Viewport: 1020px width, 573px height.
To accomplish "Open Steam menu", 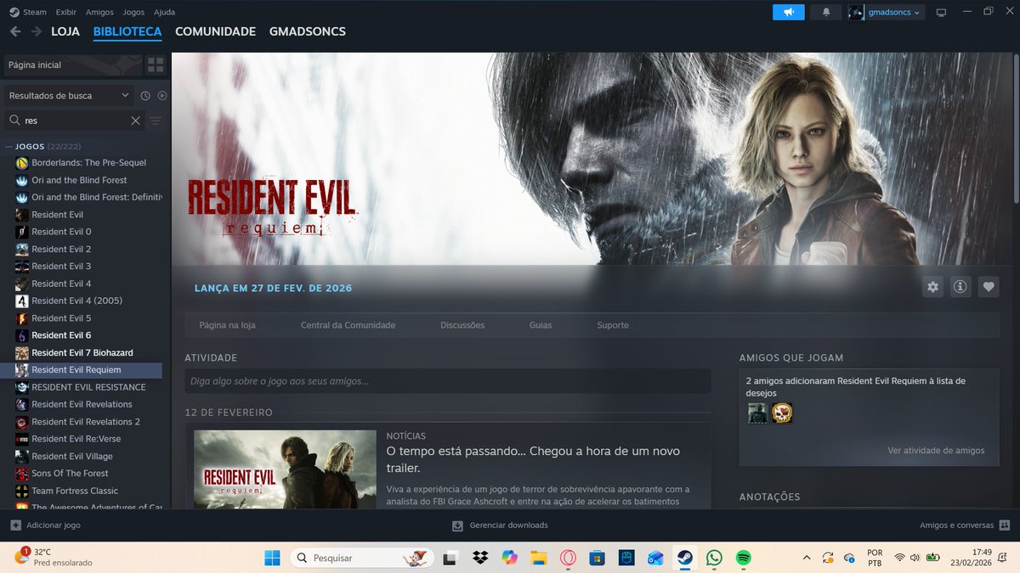I will click(x=35, y=12).
